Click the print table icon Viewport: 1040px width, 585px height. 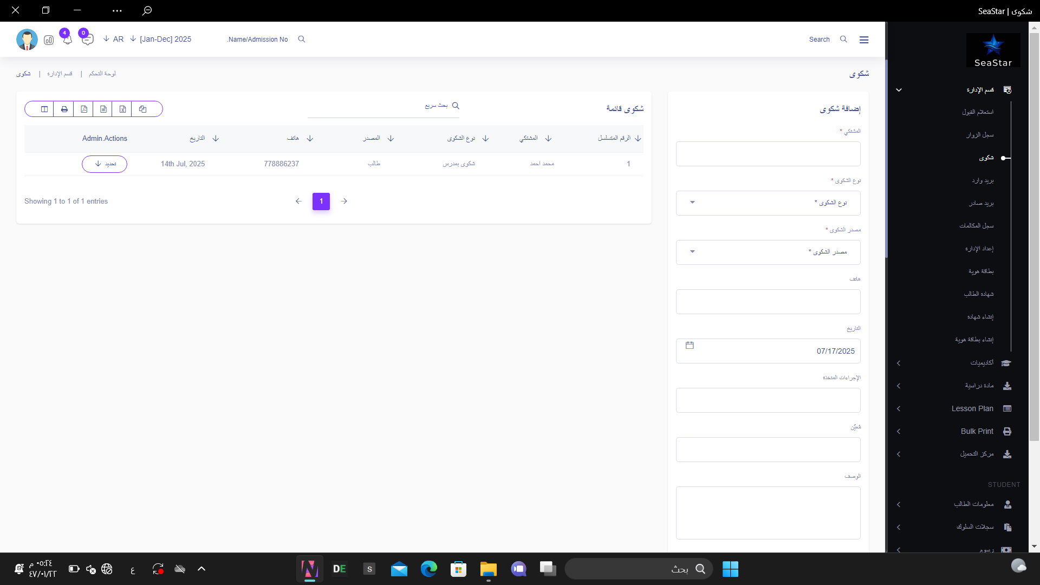(64, 109)
